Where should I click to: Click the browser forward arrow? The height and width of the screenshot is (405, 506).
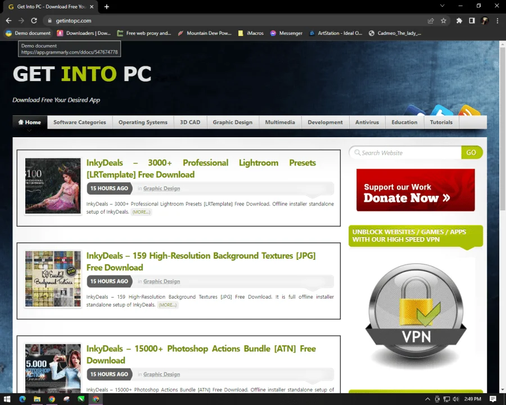tap(21, 21)
